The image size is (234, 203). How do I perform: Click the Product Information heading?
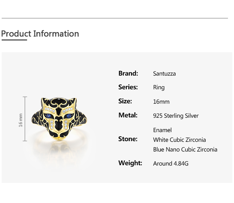click(x=40, y=34)
